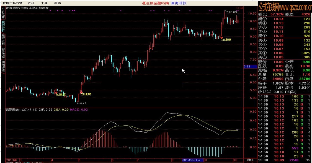Click the 青海明胶 stock name in the title bar
This screenshot has width=312, height=163.
[179, 3]
